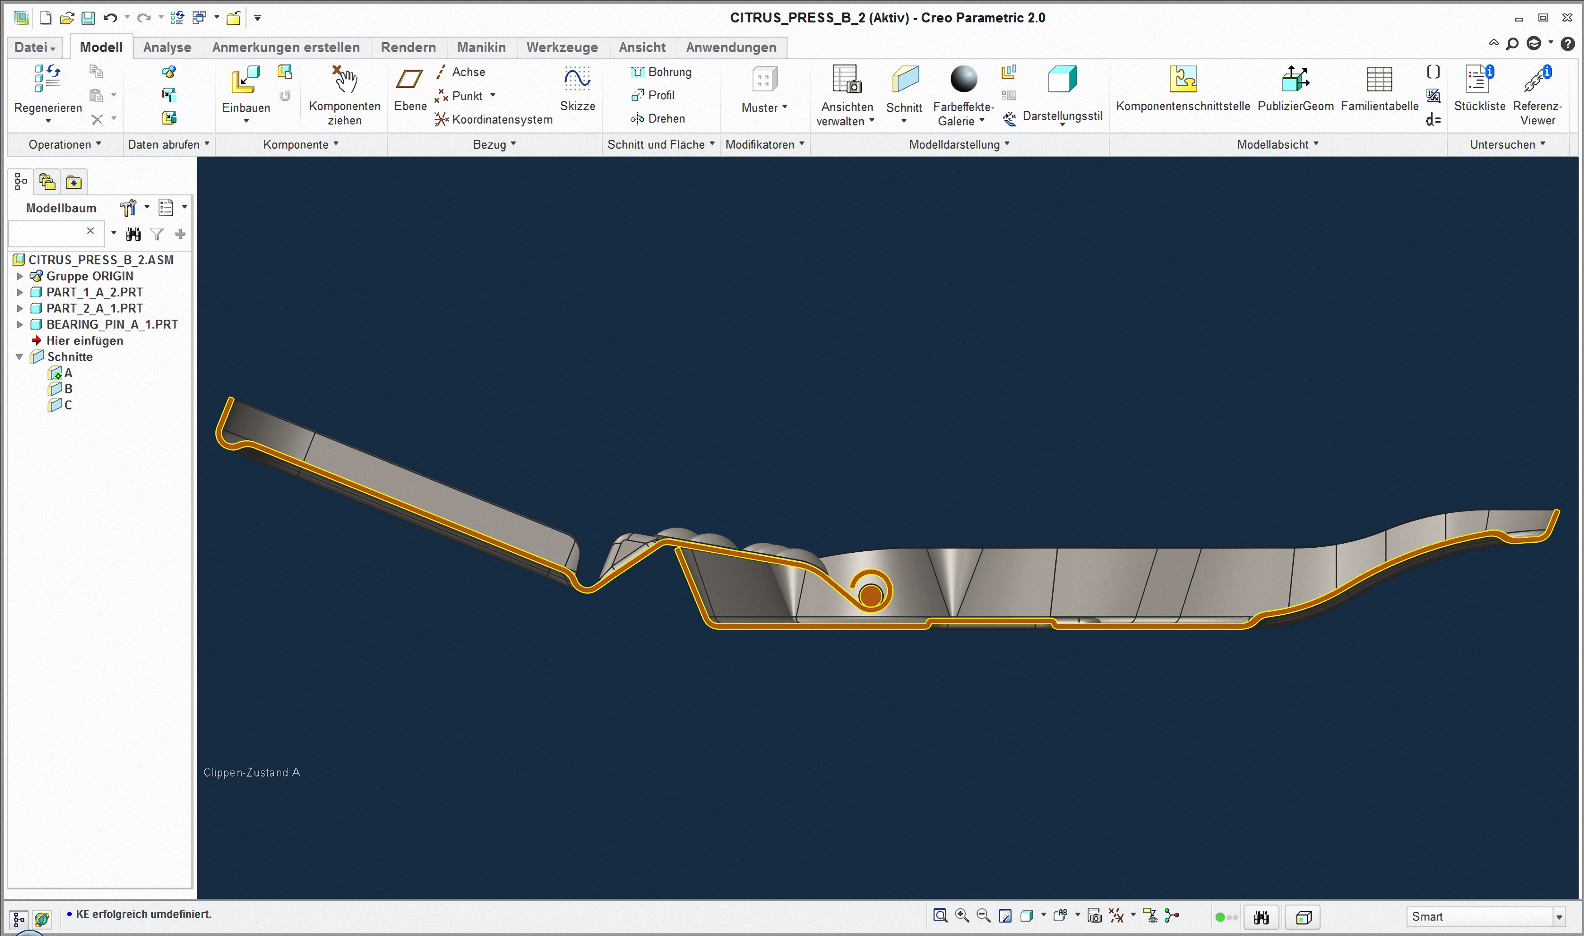Click the PublizierGeom icon
Screen dimensions: 1584x936
coord(1295,79)
